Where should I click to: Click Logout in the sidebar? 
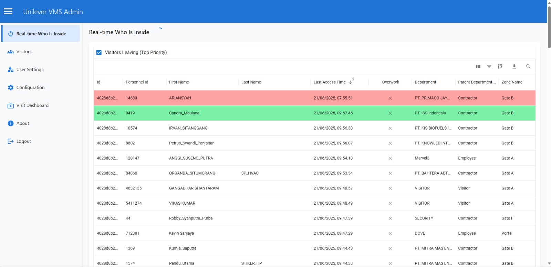[23, 141]
